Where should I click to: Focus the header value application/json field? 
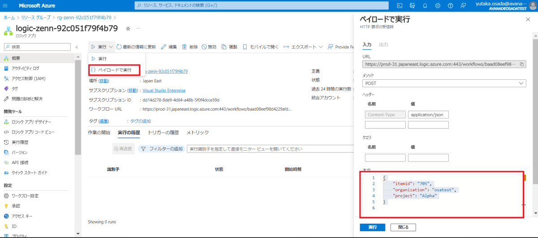point(428,115)
